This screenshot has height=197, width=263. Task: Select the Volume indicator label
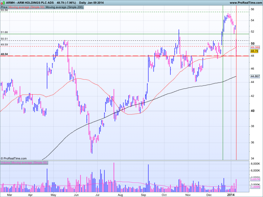6,163
